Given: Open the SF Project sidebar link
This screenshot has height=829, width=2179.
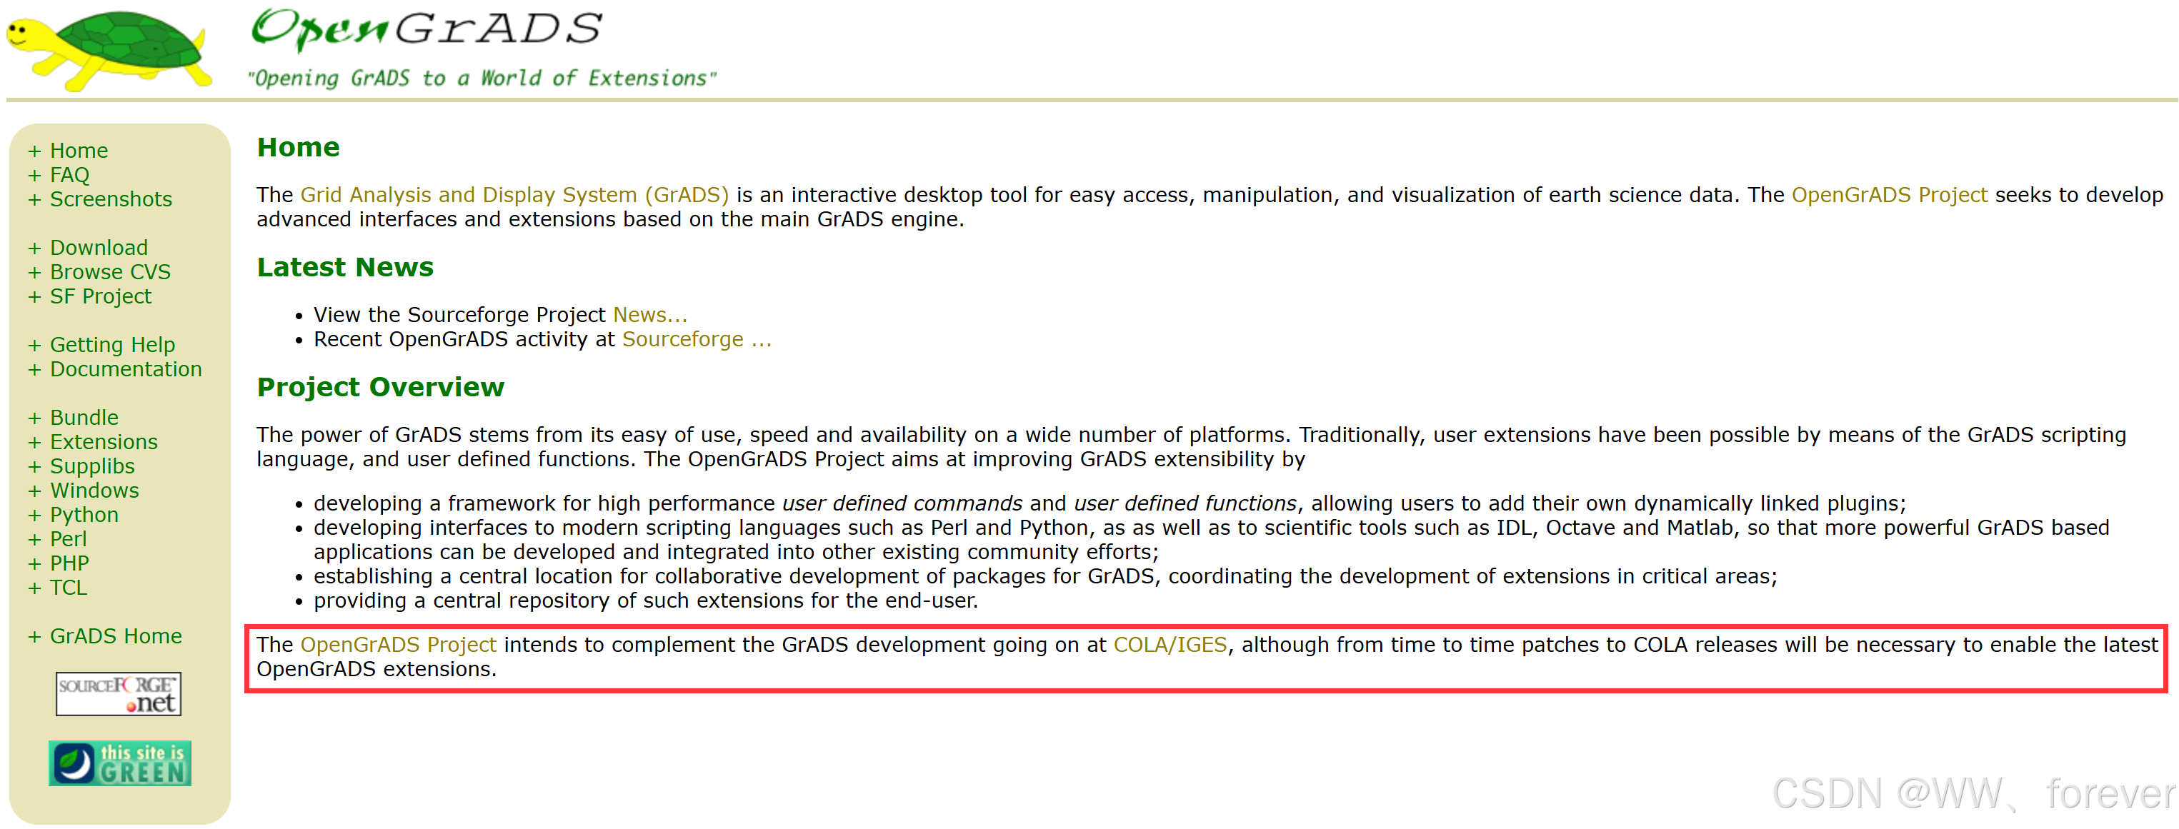Looking at the screenshot, I should click(100, 296).
